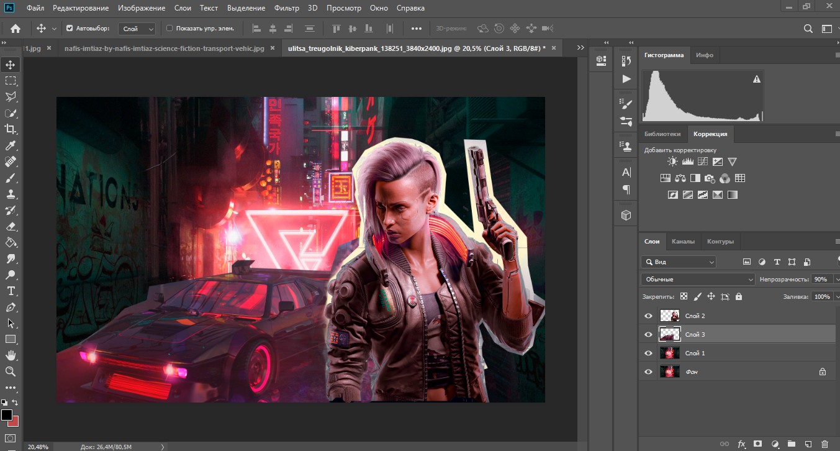Screen dimensions: 840x451
Task: Close the ulitsa_treugolnik_kiberpank document tab
Action: [553, 48]
